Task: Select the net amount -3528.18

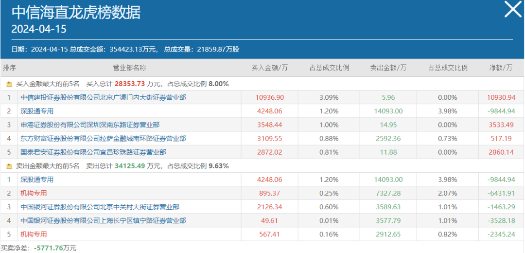Action: click(501, 220)
